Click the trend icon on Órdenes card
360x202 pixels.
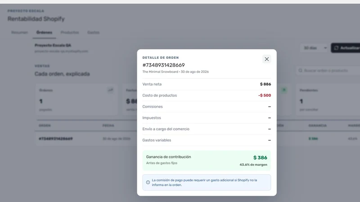click(x=110, y=90)
